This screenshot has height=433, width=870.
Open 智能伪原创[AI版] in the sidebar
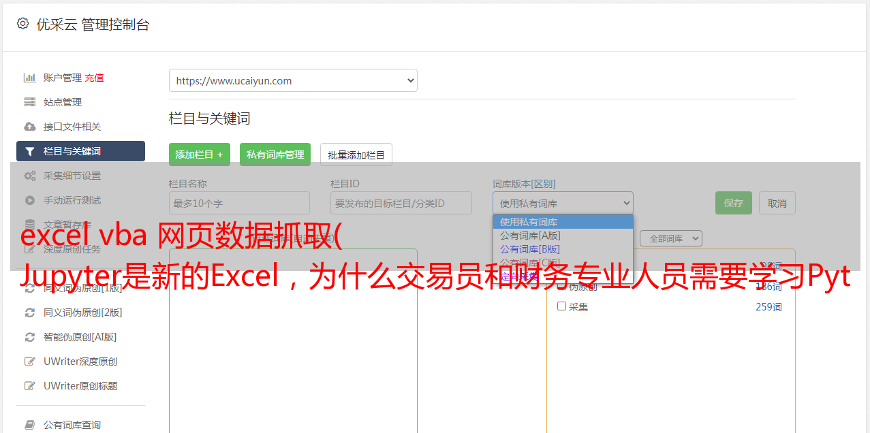80,337
